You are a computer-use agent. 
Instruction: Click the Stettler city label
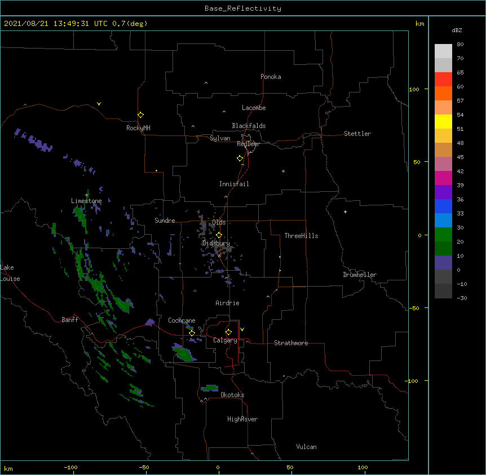point(357,134)
